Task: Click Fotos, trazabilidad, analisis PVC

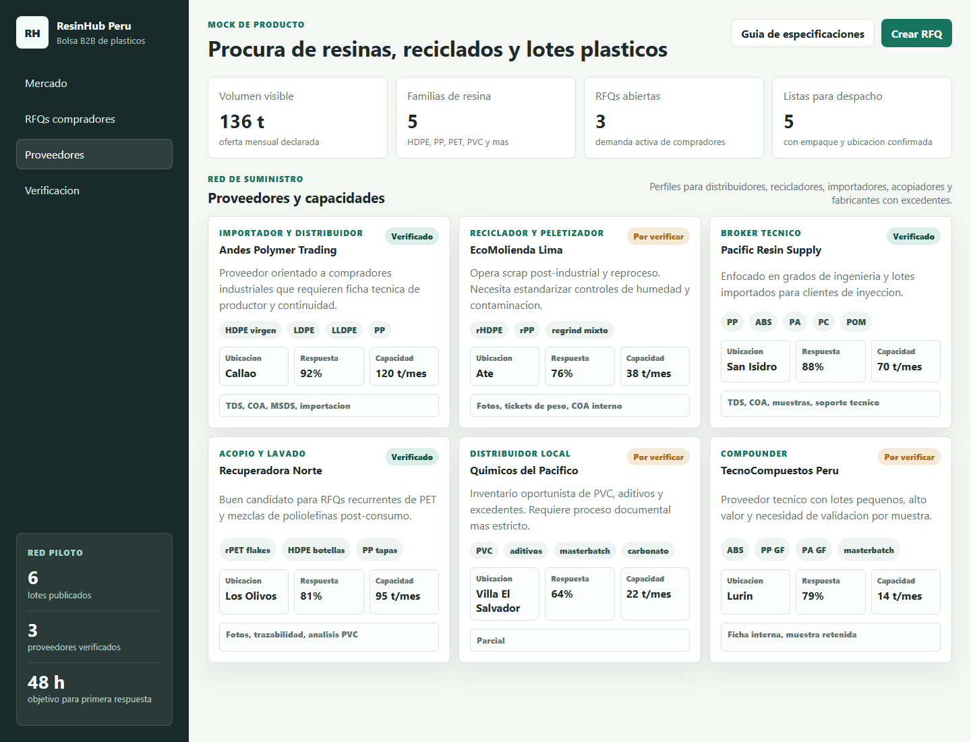Action: 329,637
